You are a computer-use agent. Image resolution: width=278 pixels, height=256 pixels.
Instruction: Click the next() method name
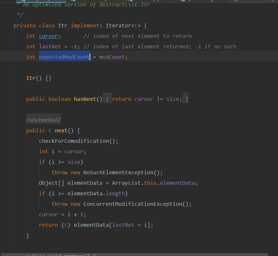[x=61, y=130]
